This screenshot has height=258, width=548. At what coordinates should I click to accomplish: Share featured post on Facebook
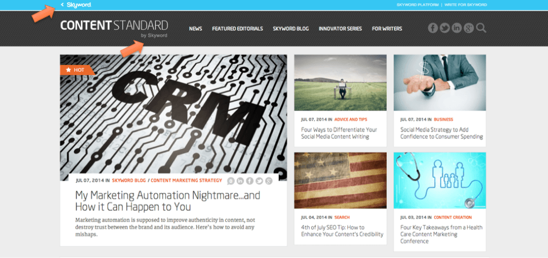[x=250, y=181]
